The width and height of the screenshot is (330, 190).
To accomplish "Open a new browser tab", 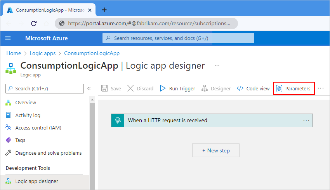I will [x=104, y=10].
